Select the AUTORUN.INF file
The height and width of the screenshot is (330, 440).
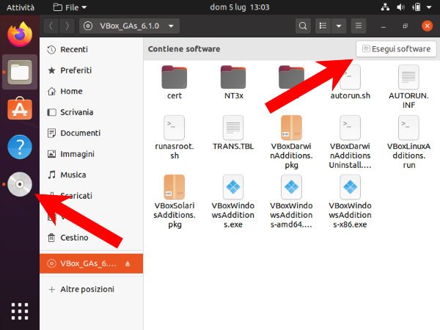408,87
